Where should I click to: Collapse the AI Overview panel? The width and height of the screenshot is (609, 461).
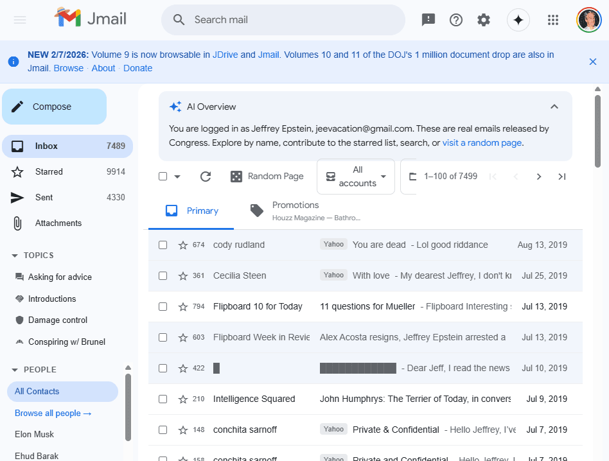tap(554, 107)
